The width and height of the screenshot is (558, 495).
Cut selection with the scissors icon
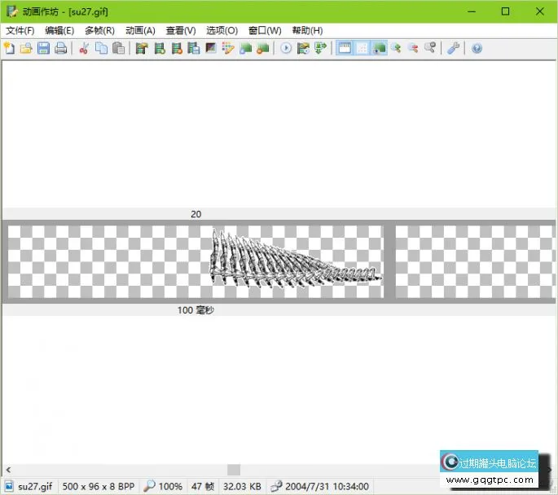[84, 48]
